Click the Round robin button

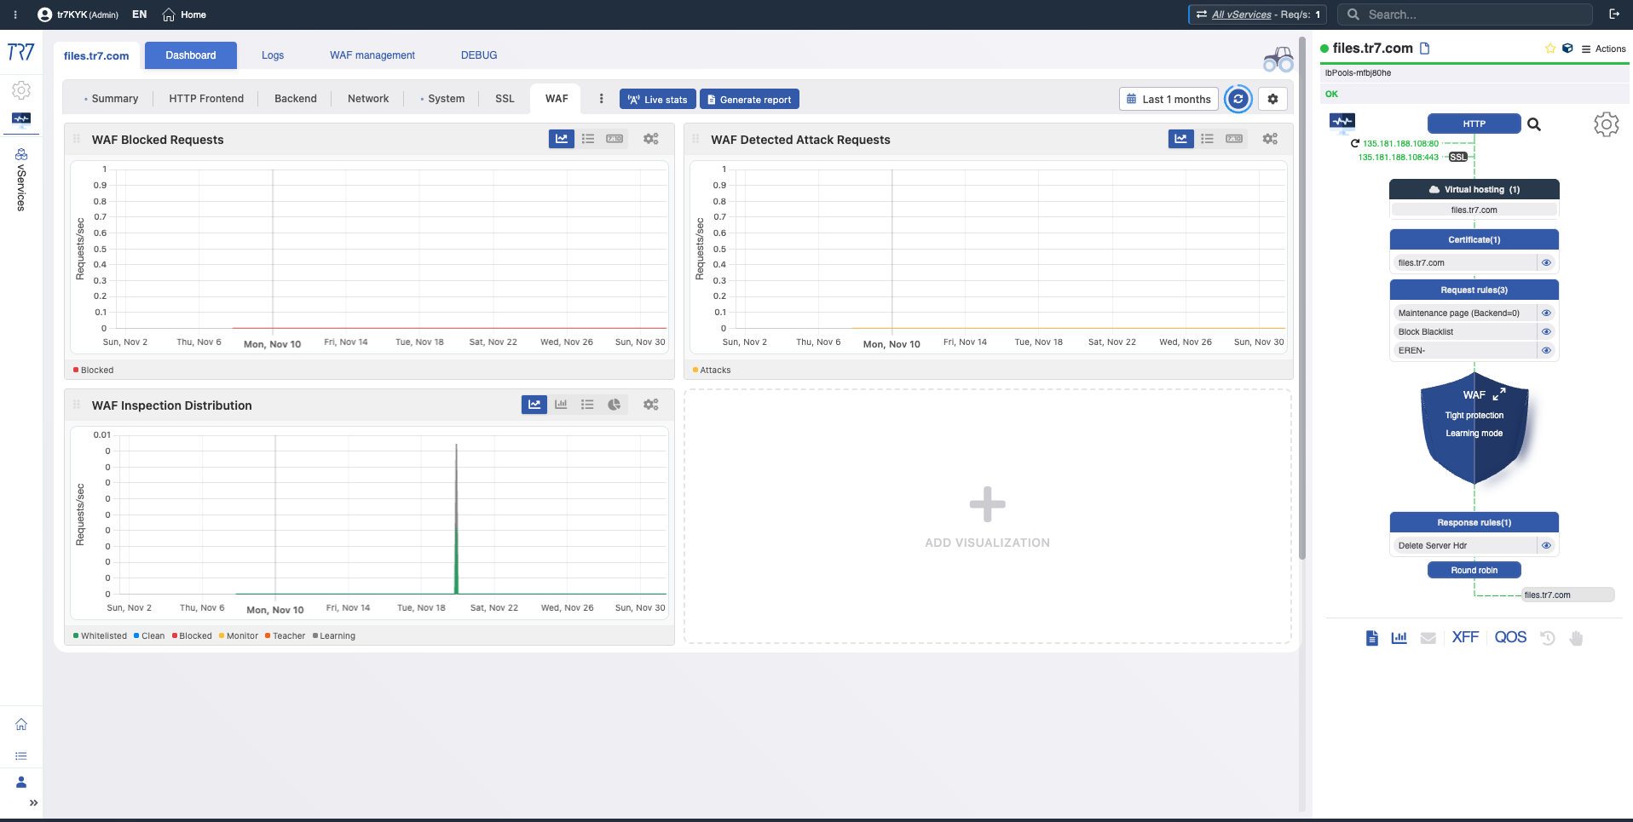tap(1474, 570)
